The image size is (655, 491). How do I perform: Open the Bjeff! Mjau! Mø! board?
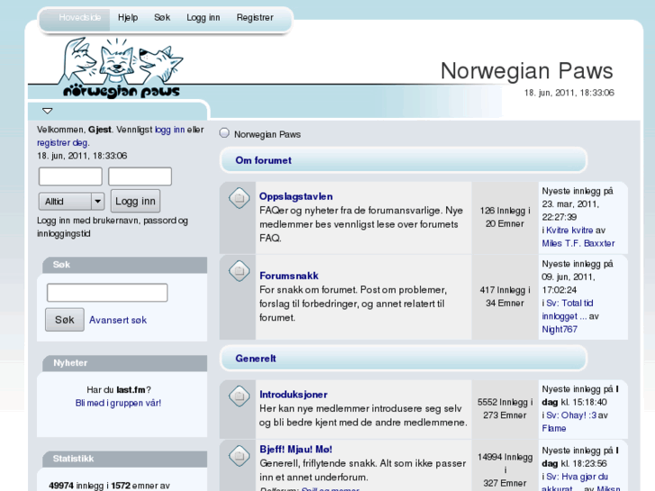(x=296, y=450)
